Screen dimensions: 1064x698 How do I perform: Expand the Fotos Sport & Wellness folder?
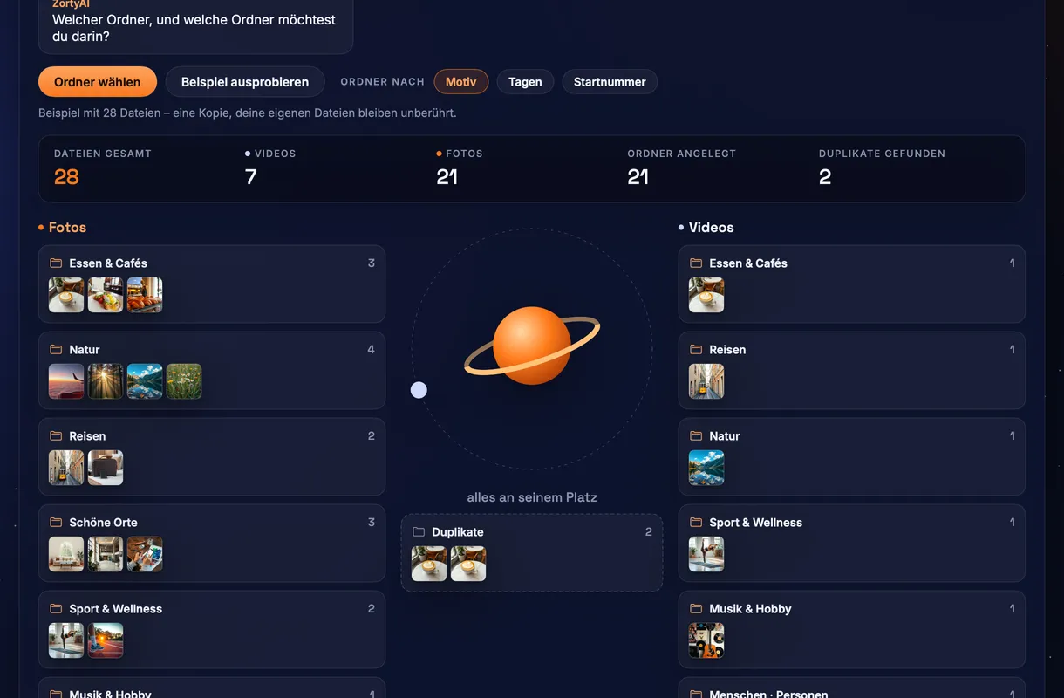212,629
